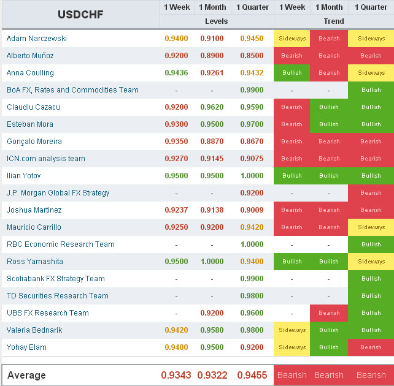Click the Anna Coulling name link
This screenshot has height=386, width=394.
click(30, 73)
